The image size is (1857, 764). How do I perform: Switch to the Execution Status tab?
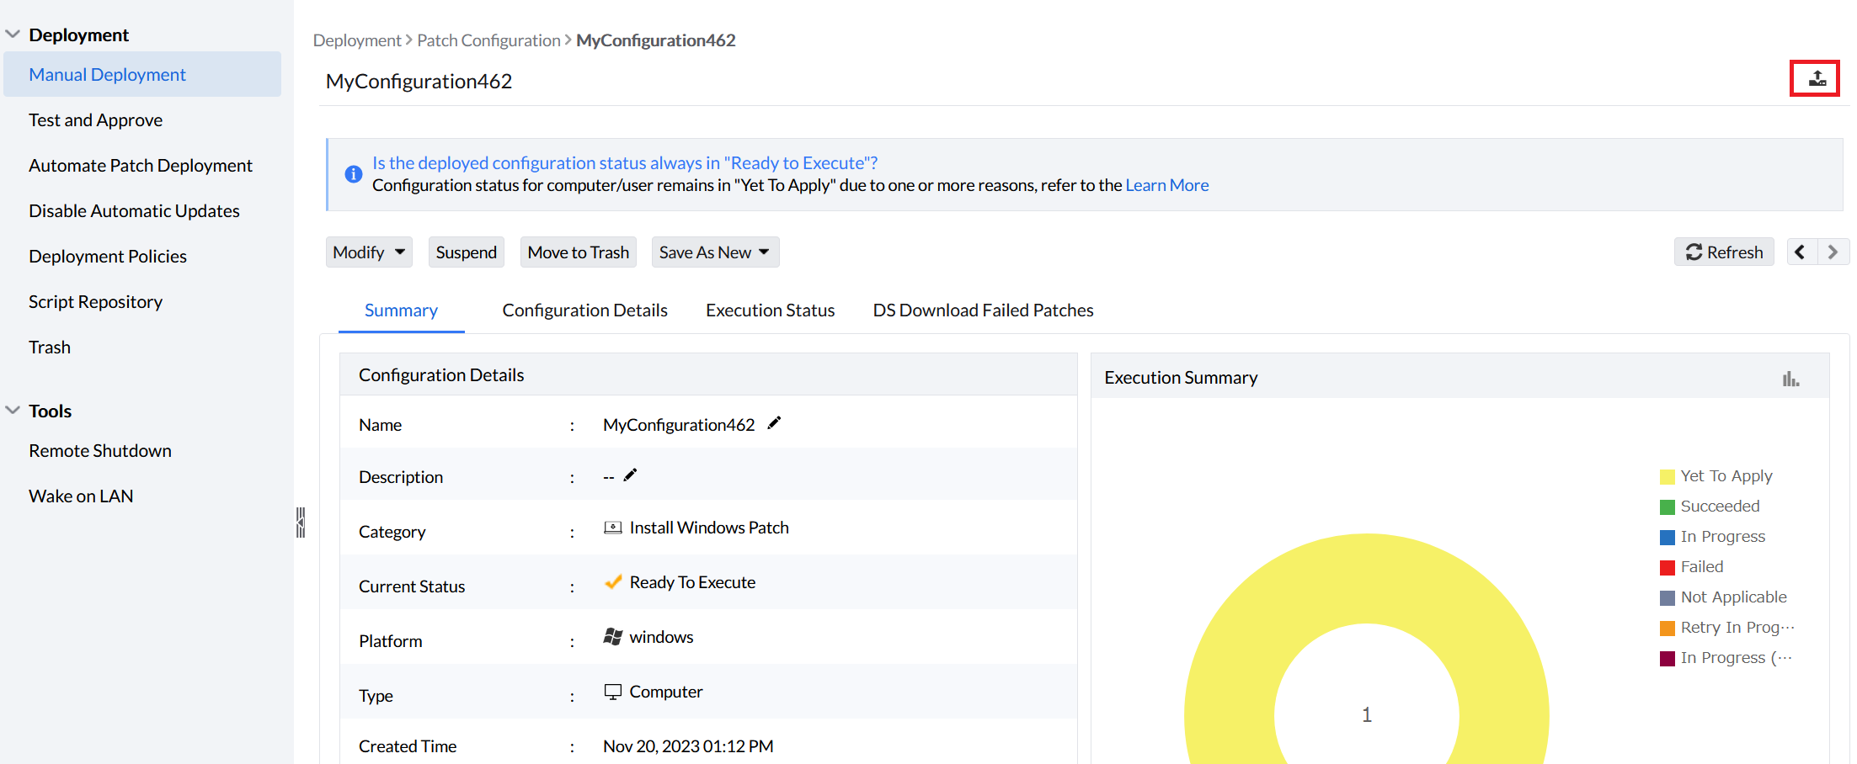click(770, 310)
